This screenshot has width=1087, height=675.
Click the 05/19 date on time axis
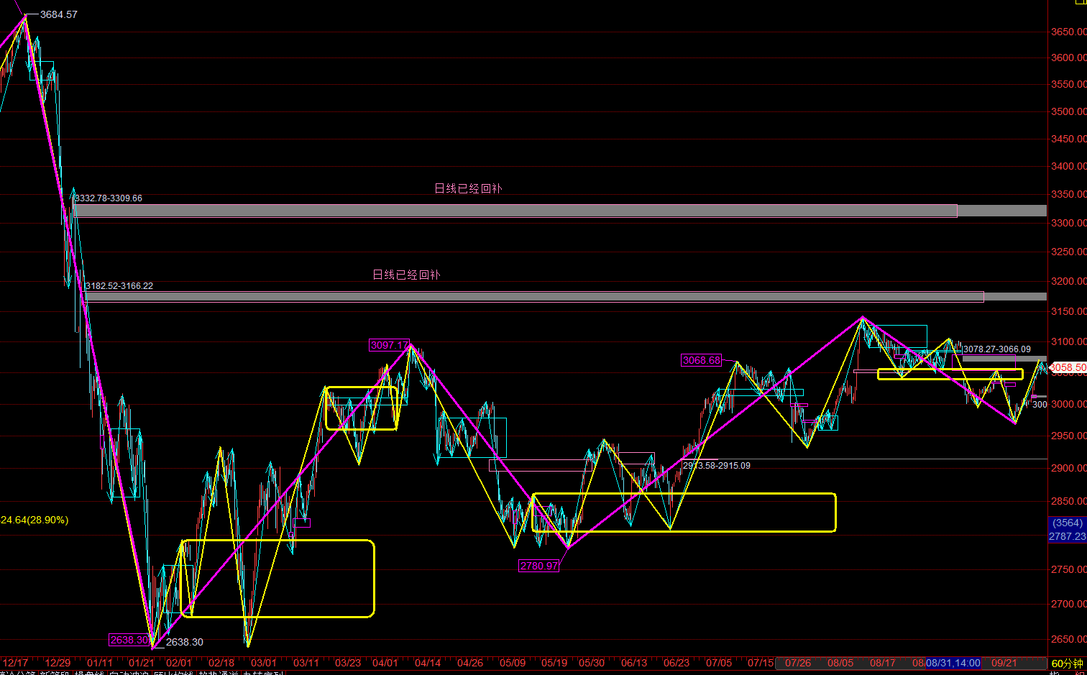coord(554,663)
